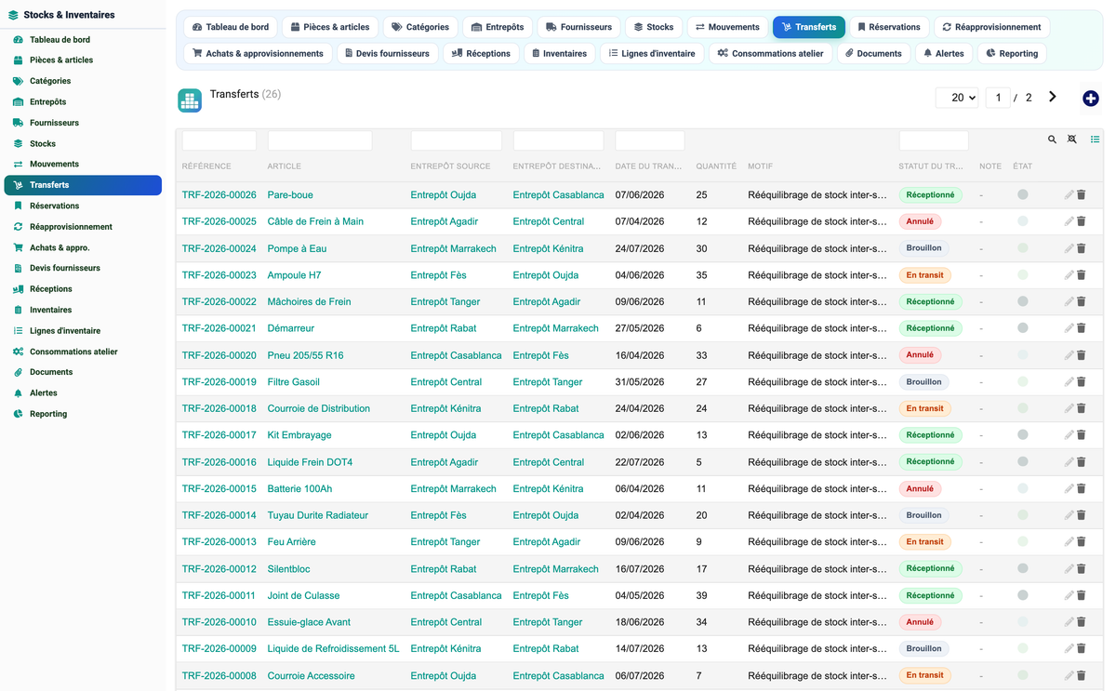
Task: Run search with magnifier icon
Action: click(1052, 140)
